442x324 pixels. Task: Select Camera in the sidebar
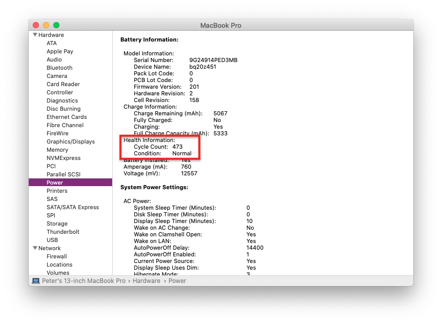tap(57, 76)
